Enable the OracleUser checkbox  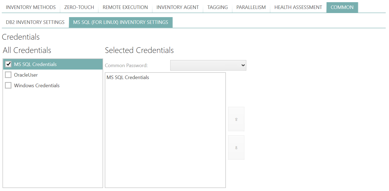pyautogui.click(x=8, y=75)
